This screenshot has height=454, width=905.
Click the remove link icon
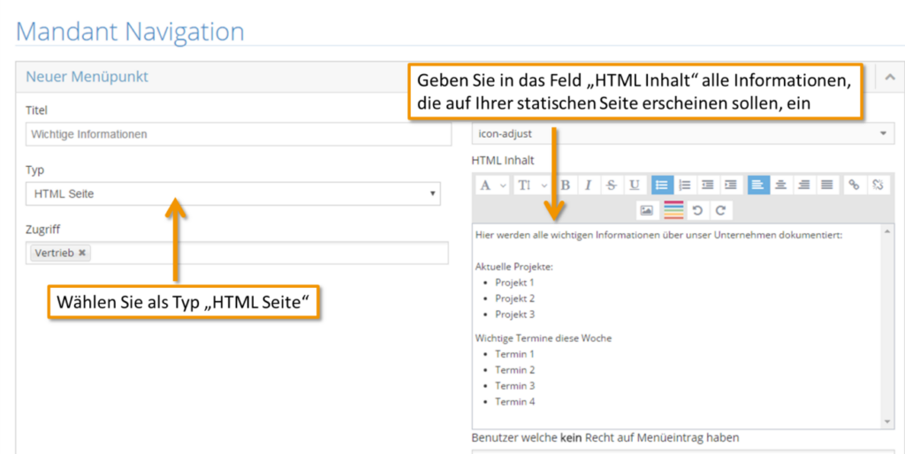coord(878,185)
